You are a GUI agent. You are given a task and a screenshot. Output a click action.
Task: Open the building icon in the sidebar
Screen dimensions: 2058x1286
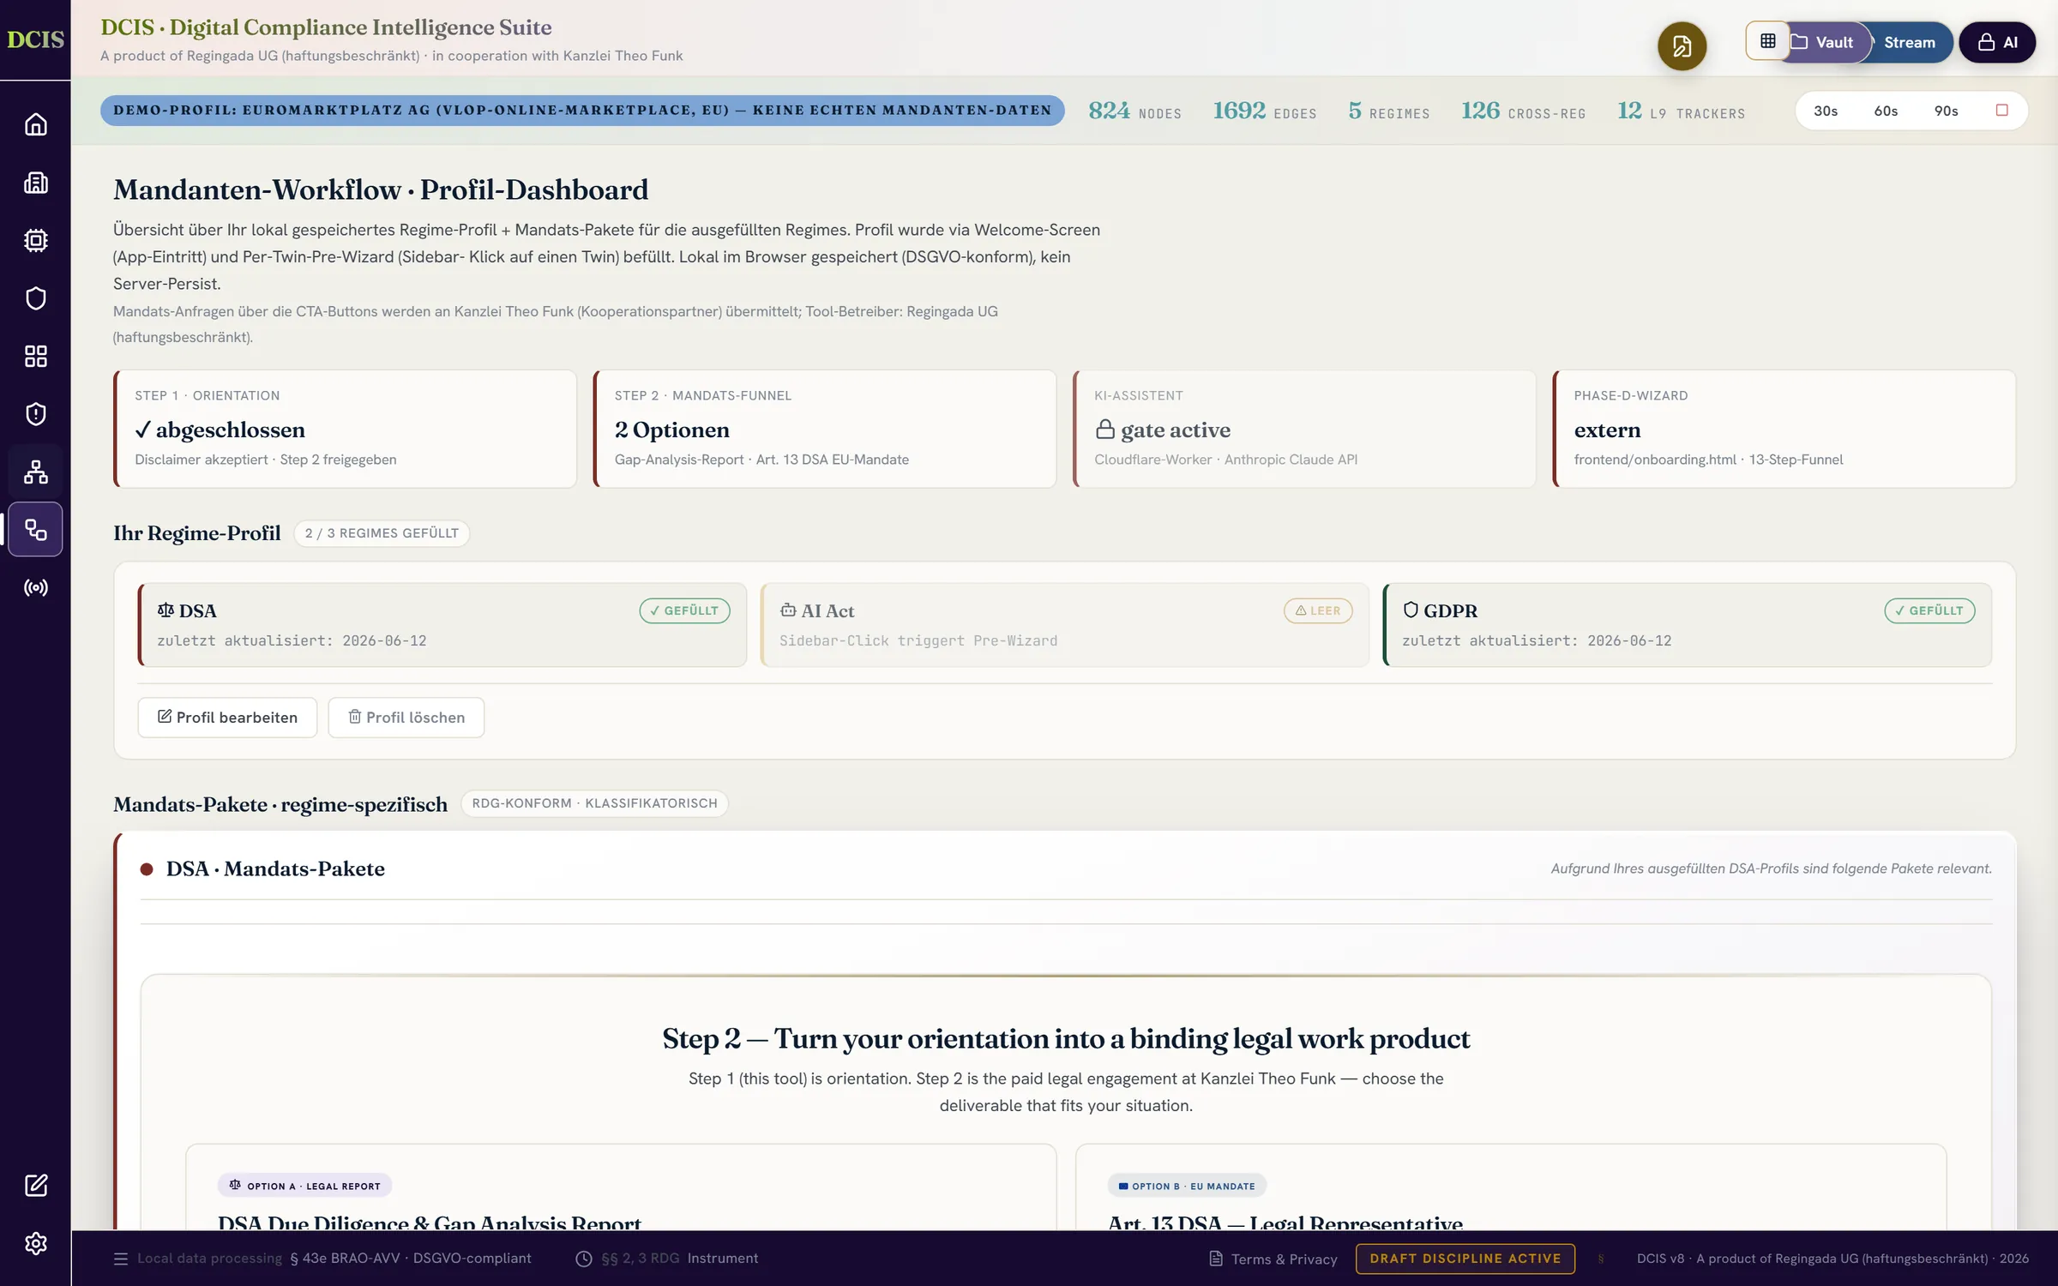(x=35, y=183)
